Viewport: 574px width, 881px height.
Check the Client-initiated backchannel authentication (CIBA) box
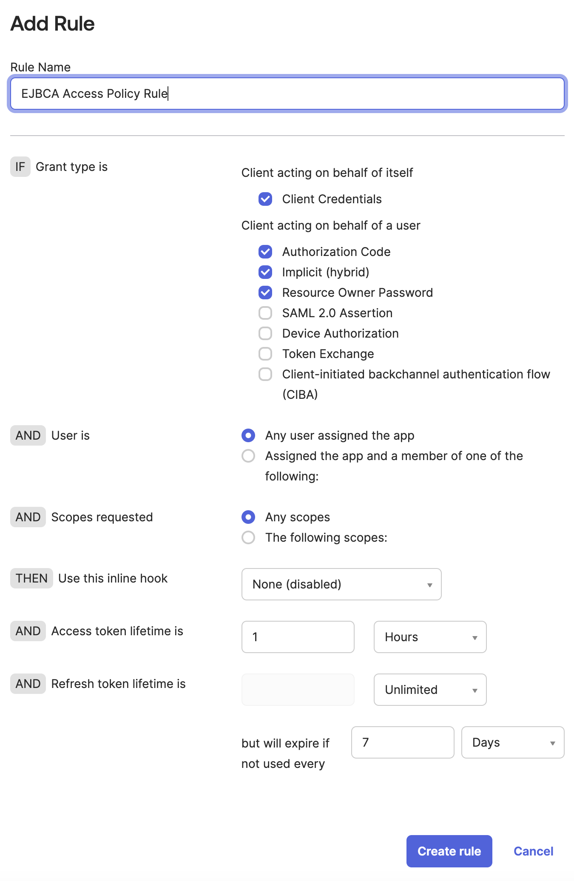265,374
